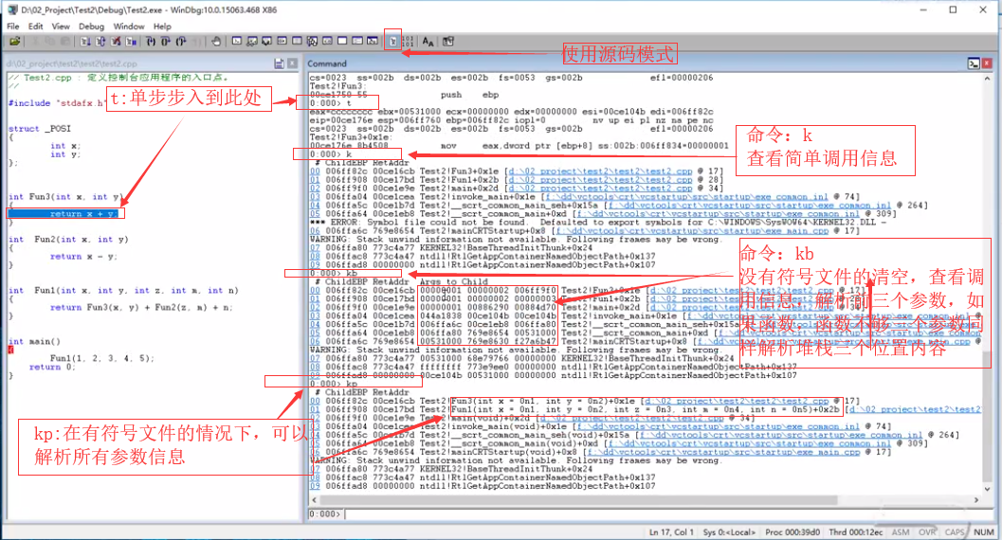This screenshot has width=1002, height=540.
Task: Click the red breakpoint marker at main()
Action: [x=10, y=350]
